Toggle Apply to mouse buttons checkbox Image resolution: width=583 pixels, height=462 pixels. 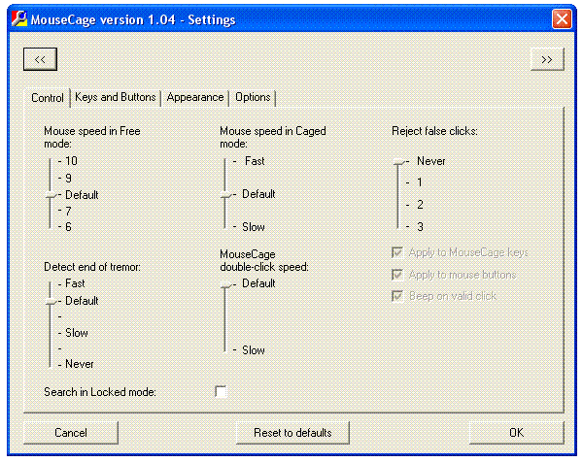tap(397, 275)
